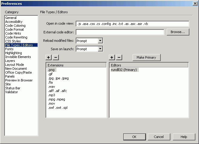The width and height of the screenshot is (199, 144).
Task: Click the Editors column header
Action: click(149, 65)
